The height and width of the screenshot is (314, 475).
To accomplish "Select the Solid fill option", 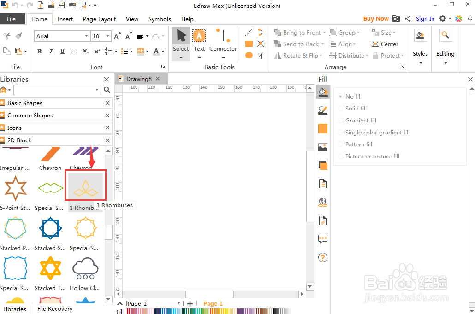I will 352,108.
